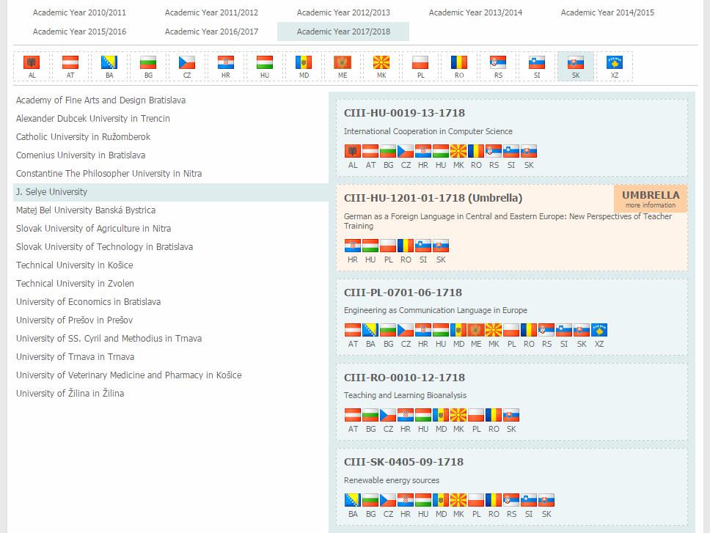
Task: Open network CIII-HU-1201-01-1718 (Umbrella) title
Action: click(433, 198)
